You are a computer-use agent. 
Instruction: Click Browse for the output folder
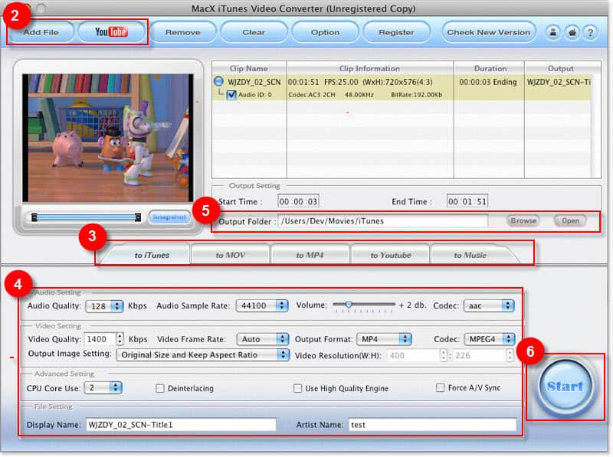(x=523, y=220)
